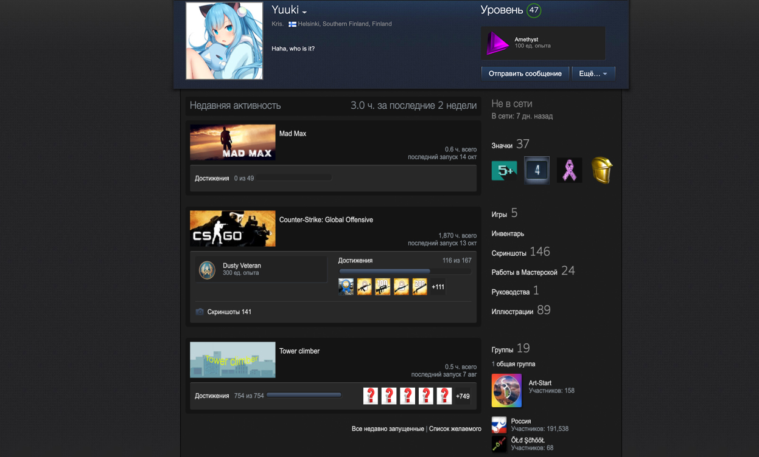The width and height of the screenshot is (759, 457).
Task: Open third Tower climber question-mark achievement
Action: [407, 396]
